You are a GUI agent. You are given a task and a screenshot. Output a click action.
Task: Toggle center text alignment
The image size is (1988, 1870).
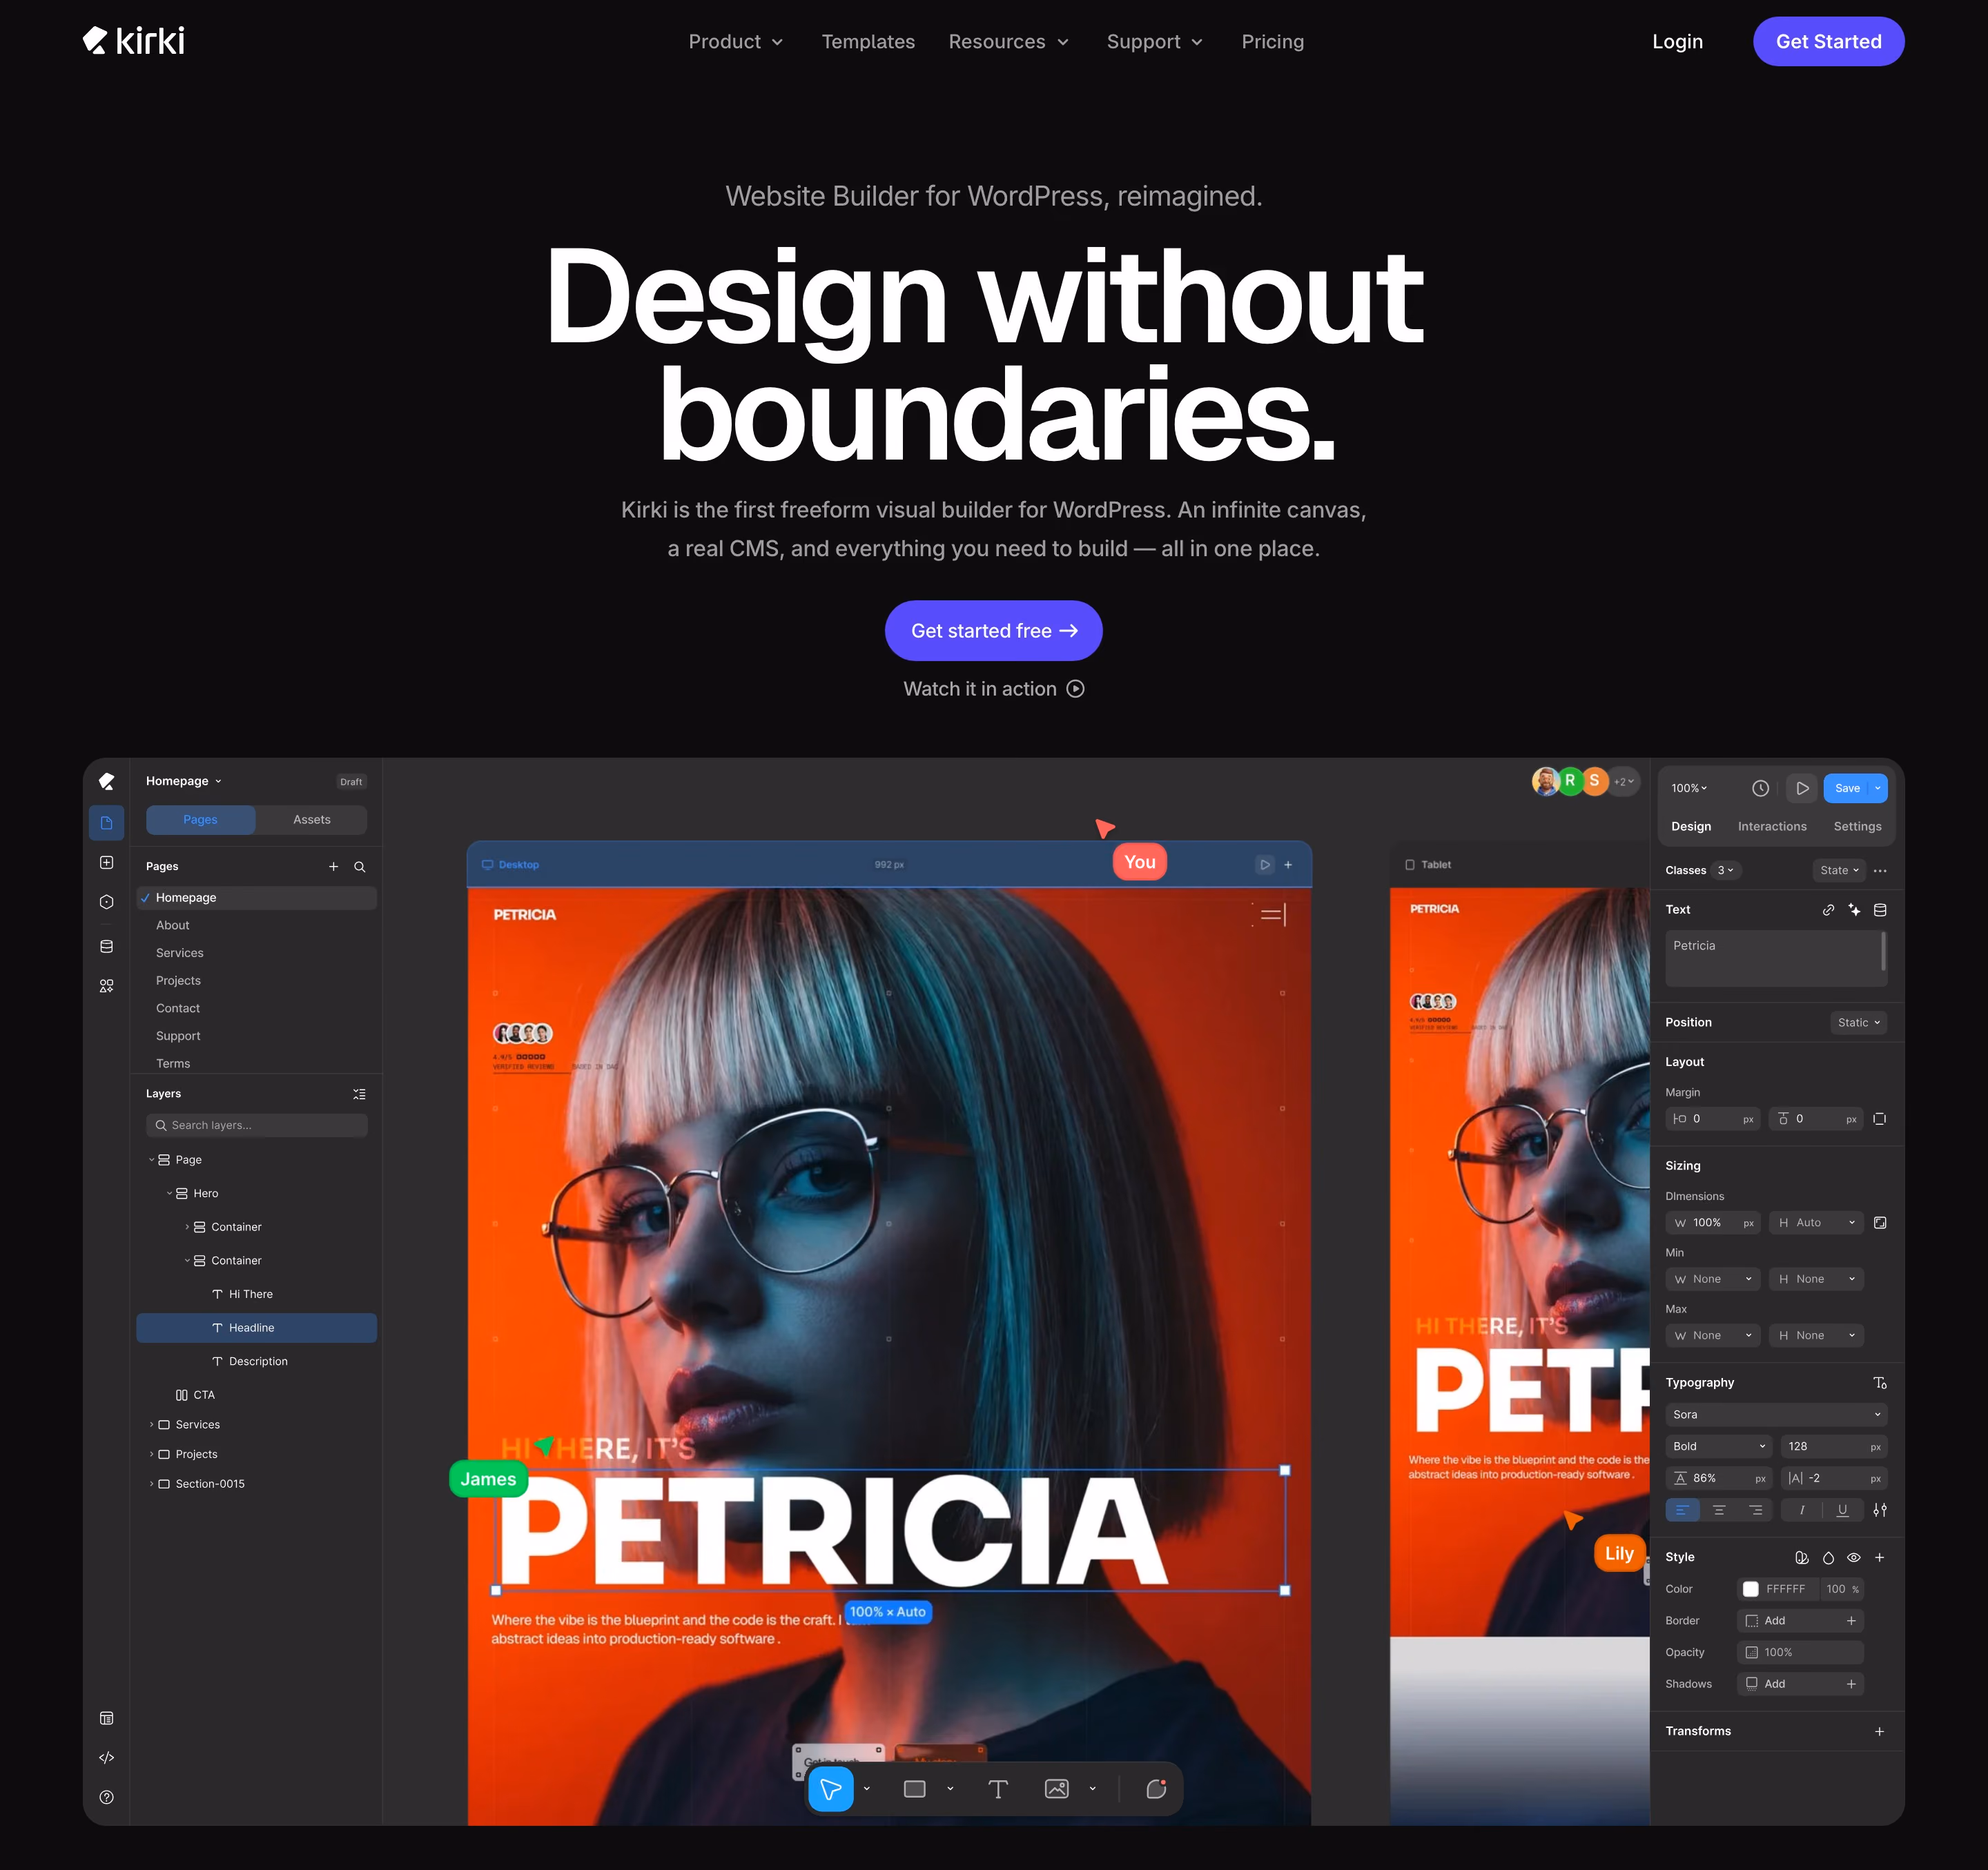tap(1719, 1510)
